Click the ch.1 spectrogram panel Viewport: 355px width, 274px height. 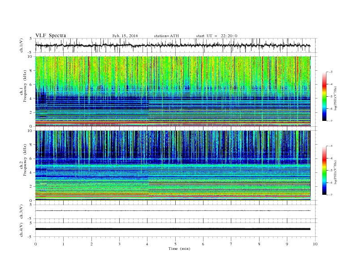click(173, 91)
